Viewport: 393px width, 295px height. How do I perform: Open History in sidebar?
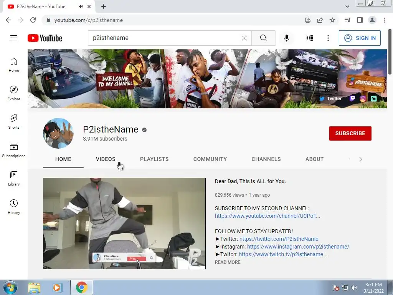tap(14, 207)
